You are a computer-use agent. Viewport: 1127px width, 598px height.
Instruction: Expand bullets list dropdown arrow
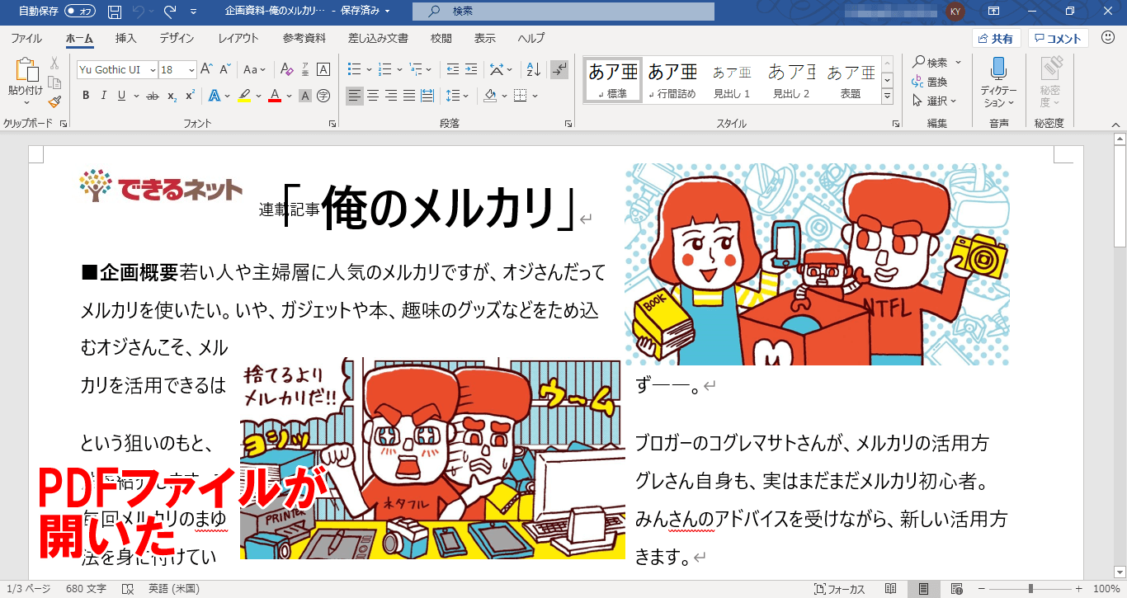pos(368,69)
